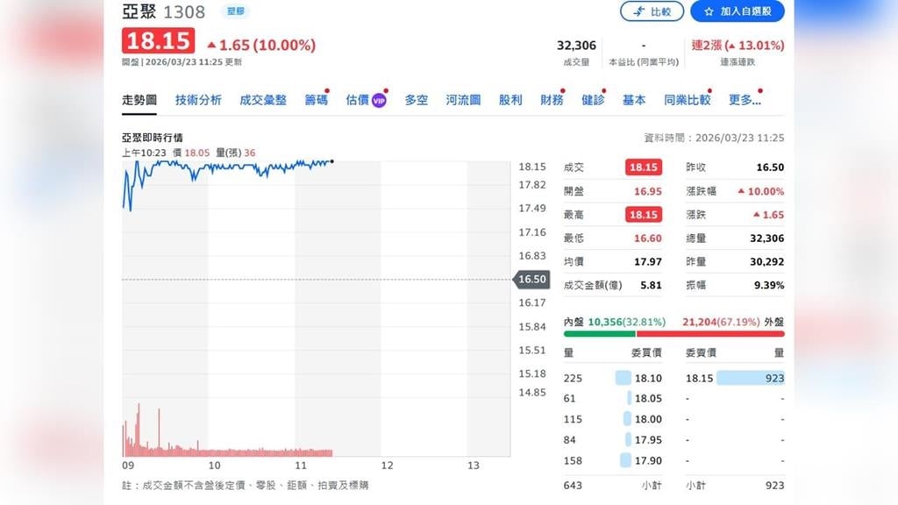Image resolution: width=898 pixels, height=505 pixels.
Task: Open the 多空 tab
Action: (x=417, y=100)
